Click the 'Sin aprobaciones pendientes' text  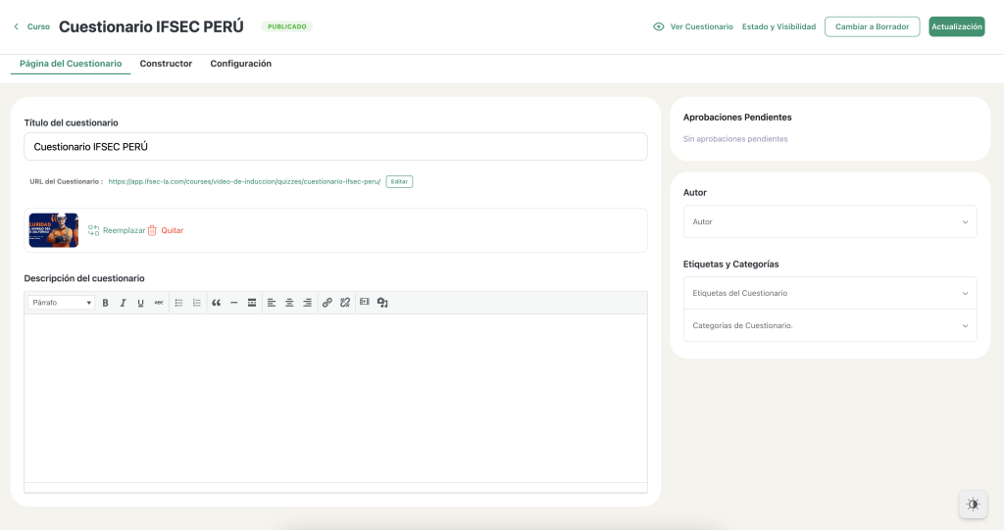pos(735,139)
